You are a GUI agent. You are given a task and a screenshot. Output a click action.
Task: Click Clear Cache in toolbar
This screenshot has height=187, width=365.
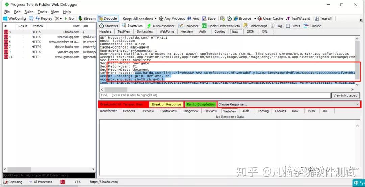[270, 18]
